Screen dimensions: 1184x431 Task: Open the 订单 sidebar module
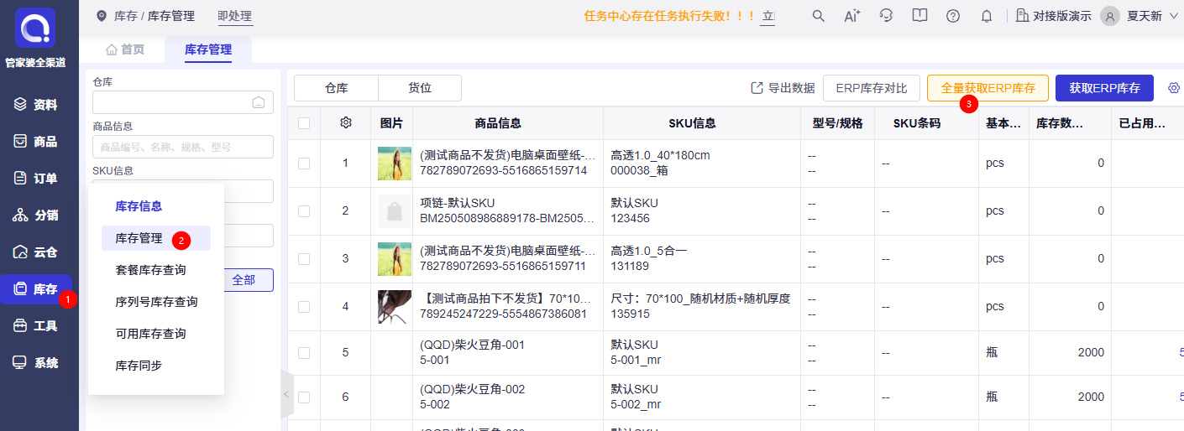pos(36,179)
